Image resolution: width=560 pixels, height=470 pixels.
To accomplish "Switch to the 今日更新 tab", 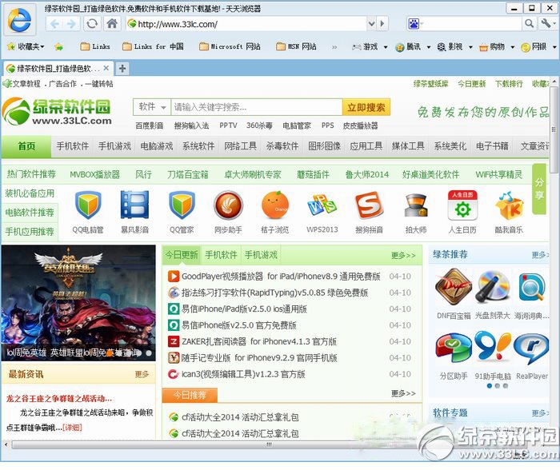I will [182, 255].
